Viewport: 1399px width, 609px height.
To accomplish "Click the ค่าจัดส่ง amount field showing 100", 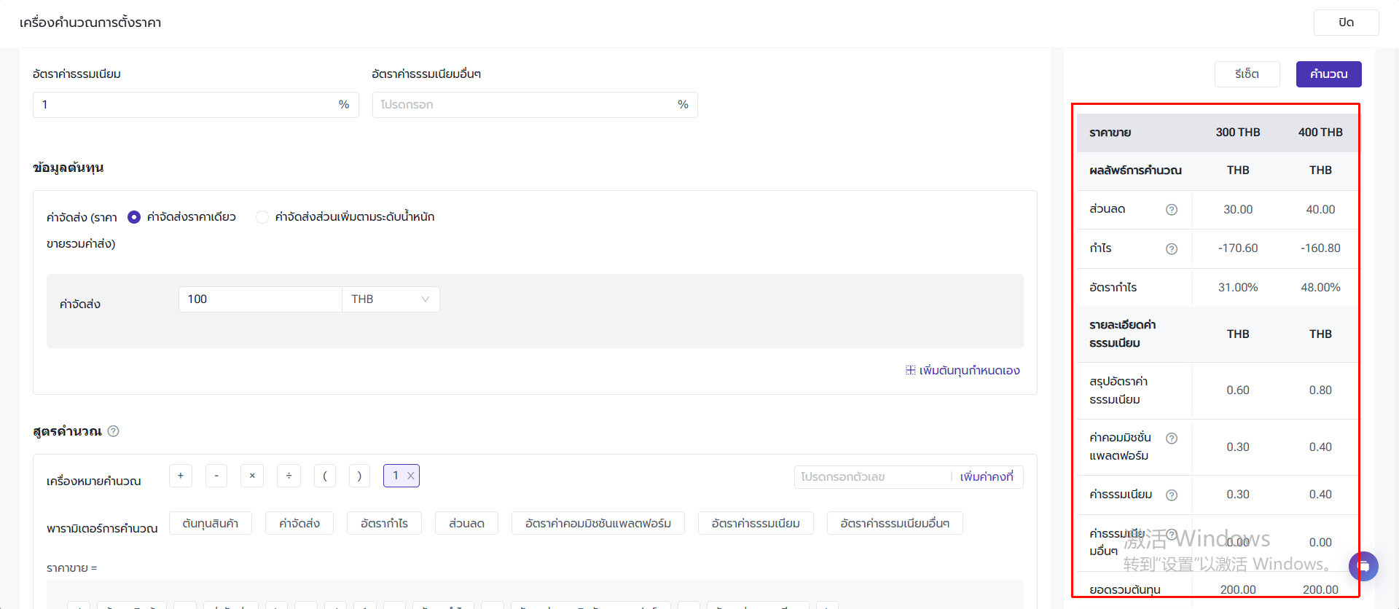I will tap(259, 299).
